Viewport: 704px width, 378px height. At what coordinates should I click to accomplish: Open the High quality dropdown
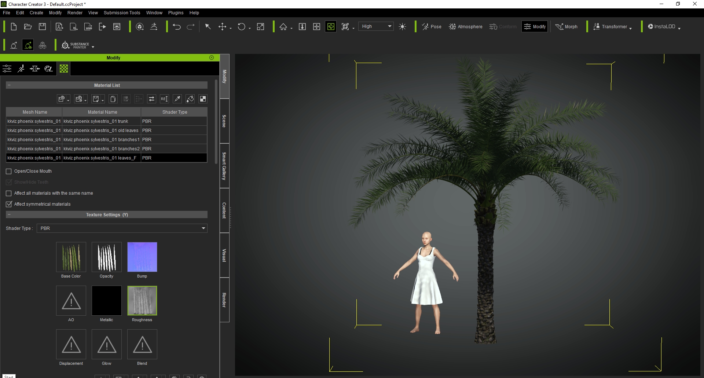pyautogui.click(x=376, y=26)
